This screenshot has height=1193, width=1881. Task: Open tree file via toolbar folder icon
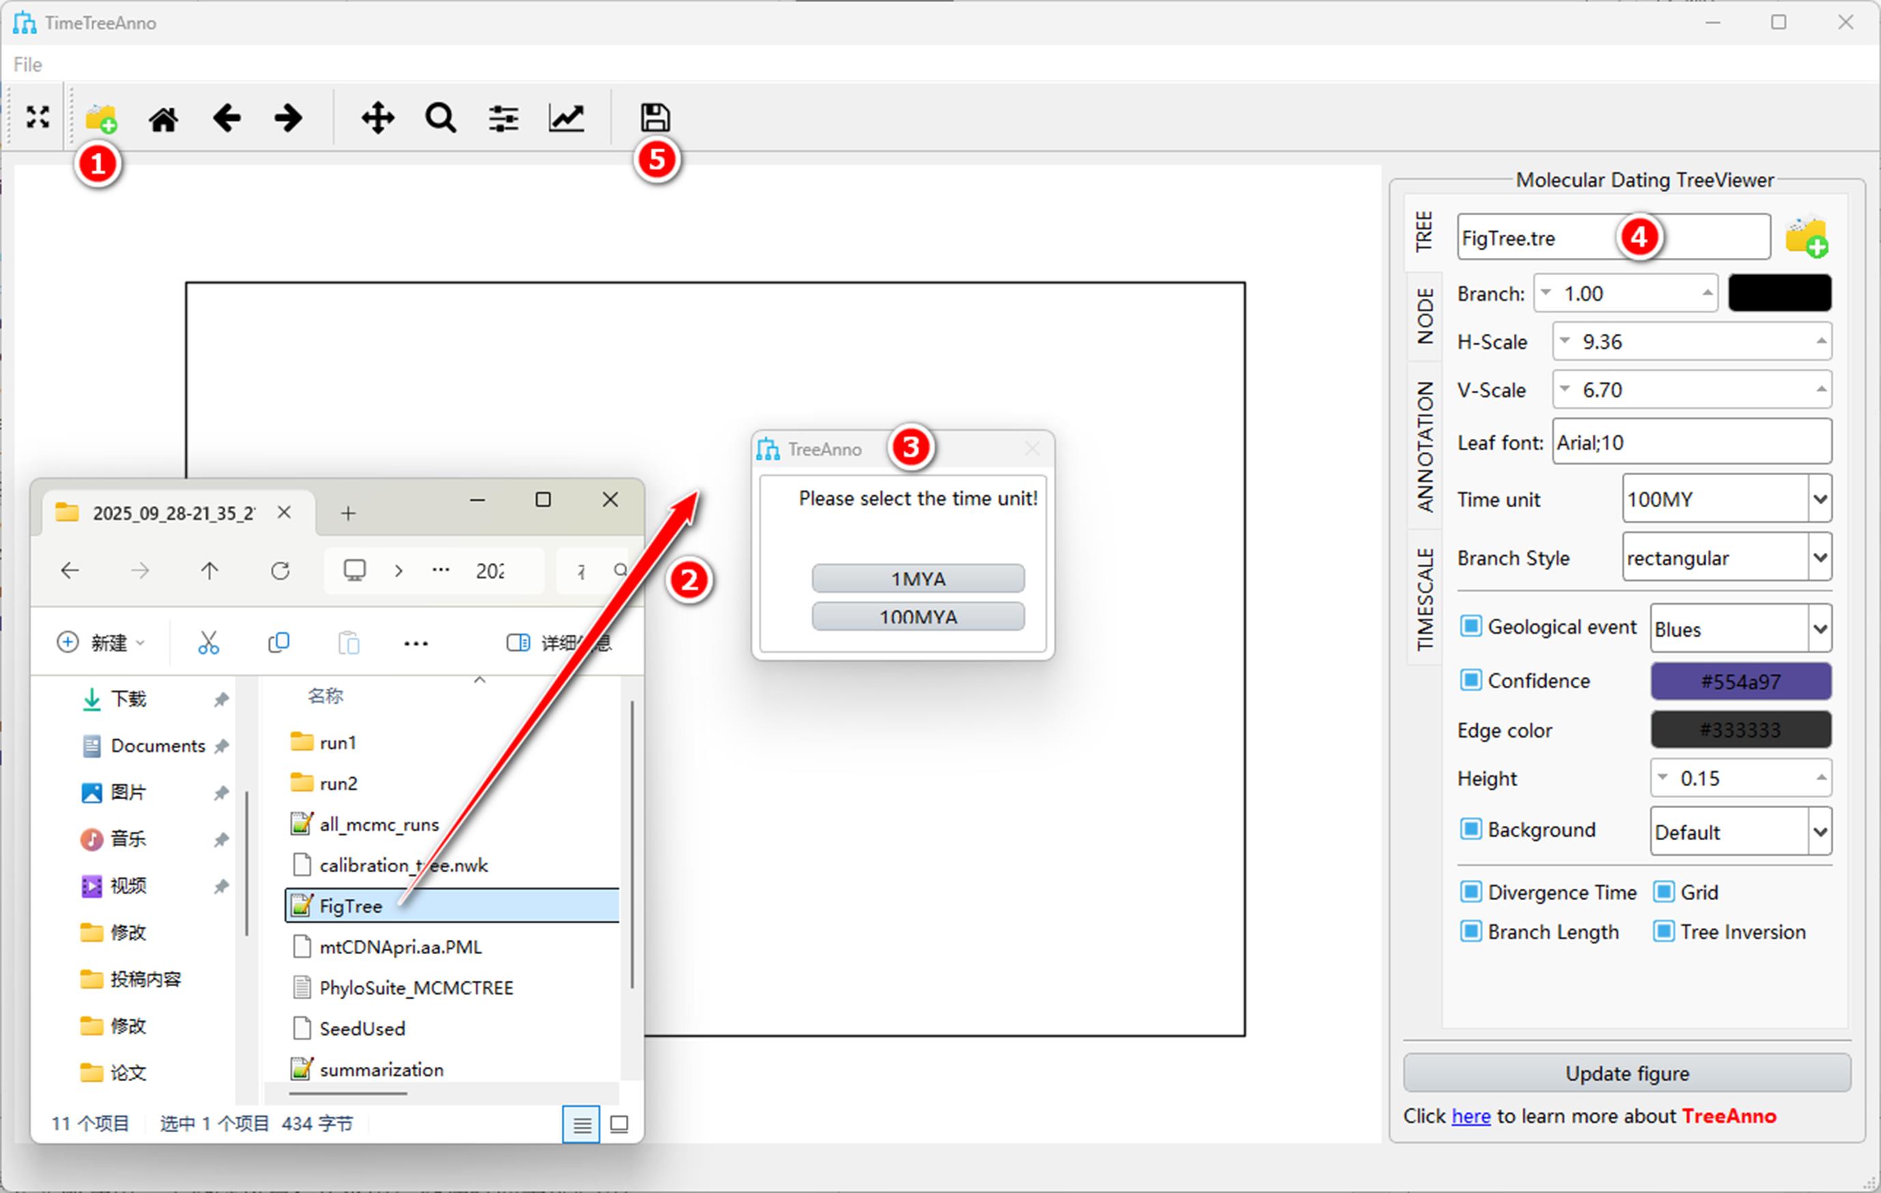pyautogui.click(x=101, y=118)
